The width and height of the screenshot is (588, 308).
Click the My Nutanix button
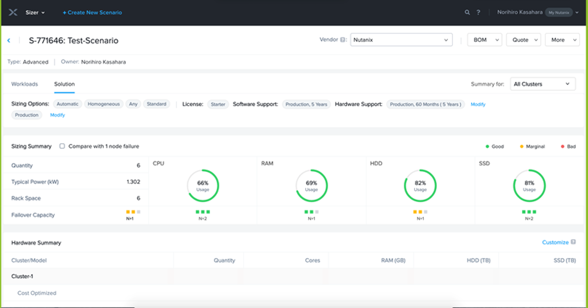click(x=558, y=13)
